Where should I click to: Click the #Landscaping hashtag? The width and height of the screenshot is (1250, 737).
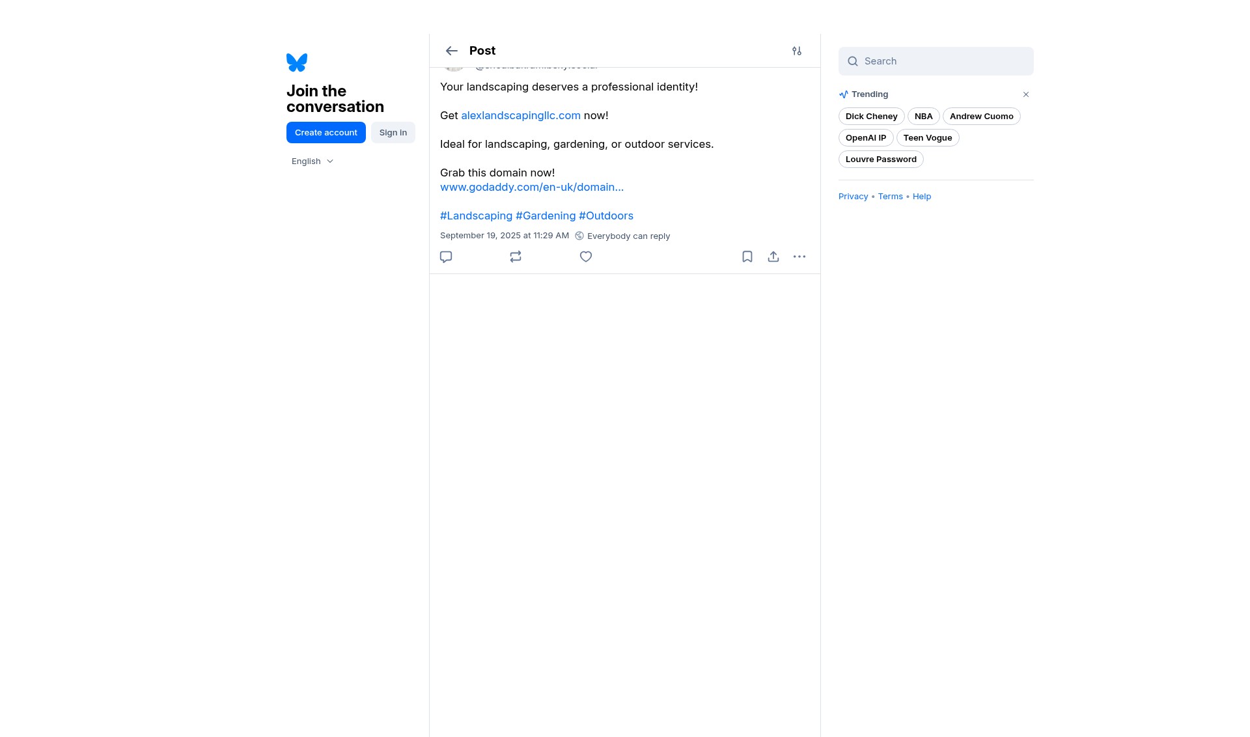coord(476,216)
